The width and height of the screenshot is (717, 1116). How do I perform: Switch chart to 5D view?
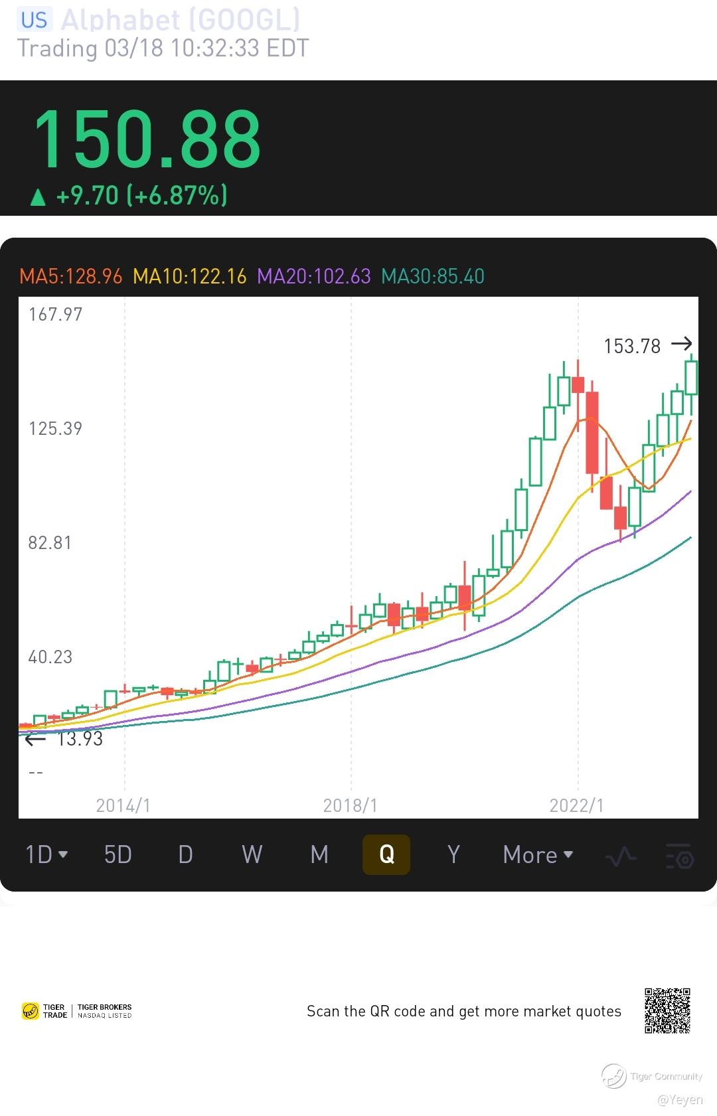click(x=118, y=854)
